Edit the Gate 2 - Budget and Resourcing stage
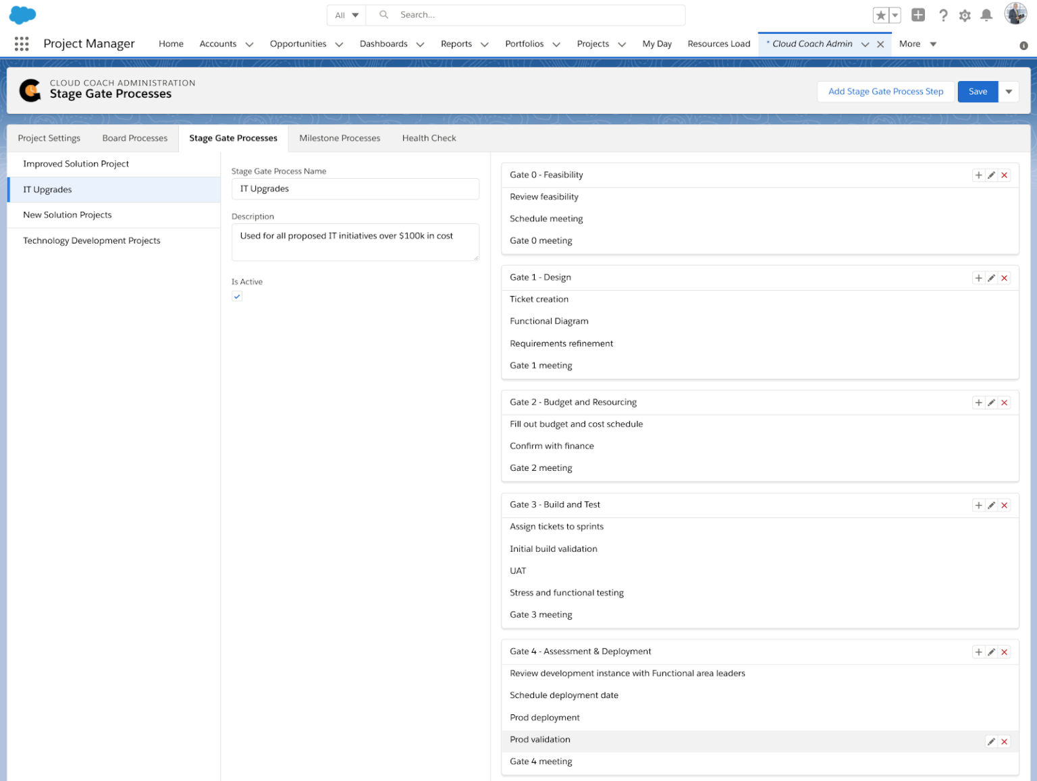 [x=991, y=402]
